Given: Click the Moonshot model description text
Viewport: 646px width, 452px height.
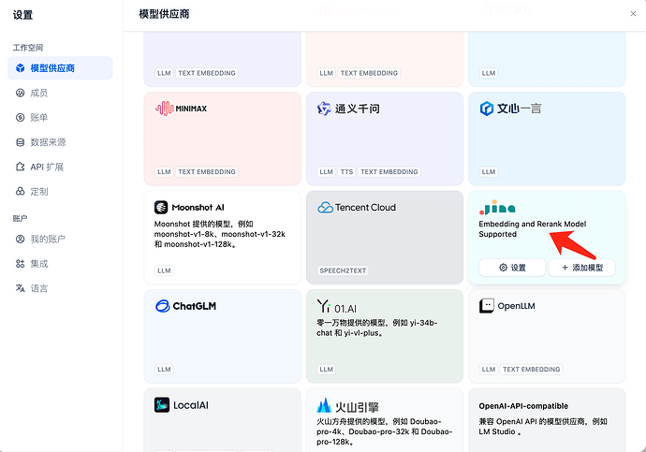Looking at the screenshot, I should pyautogui.click(x=220, y=234).
